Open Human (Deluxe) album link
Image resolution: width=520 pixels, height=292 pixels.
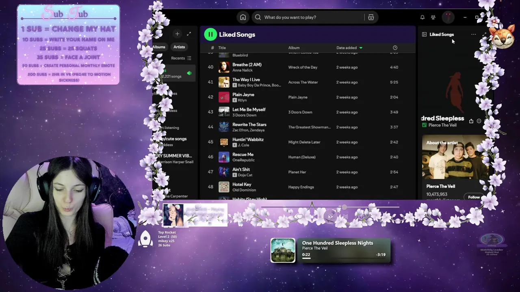tap(302, 157)
